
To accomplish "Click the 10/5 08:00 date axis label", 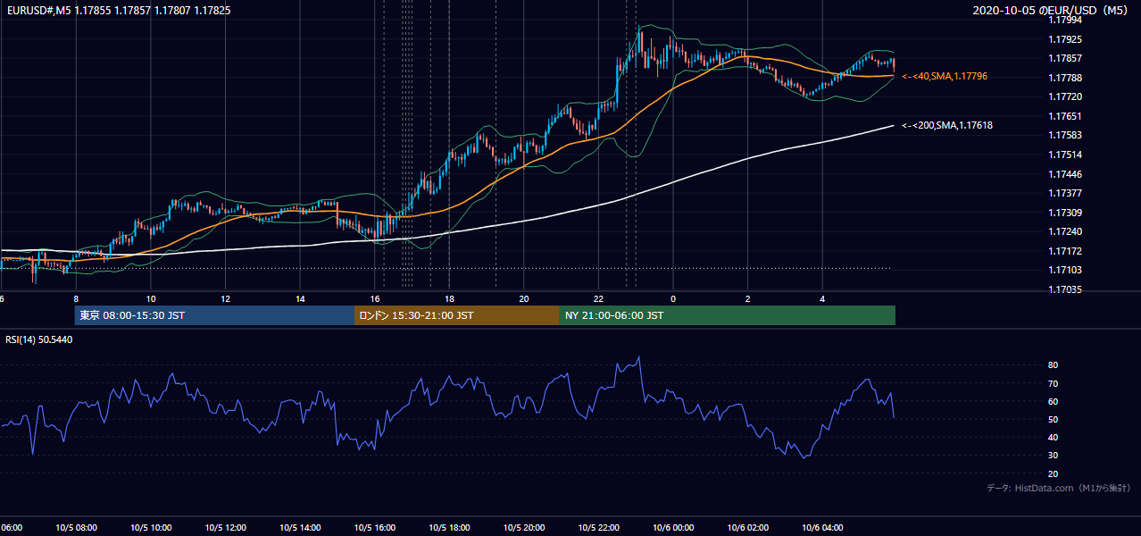I will (x=76, y=528).
